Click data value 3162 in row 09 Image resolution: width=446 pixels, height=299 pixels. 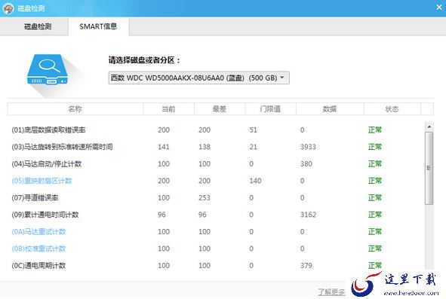[308, 215]
